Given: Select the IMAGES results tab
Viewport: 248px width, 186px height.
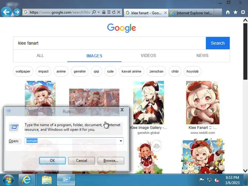Looking at the screenshot, I should coord(94,56).
